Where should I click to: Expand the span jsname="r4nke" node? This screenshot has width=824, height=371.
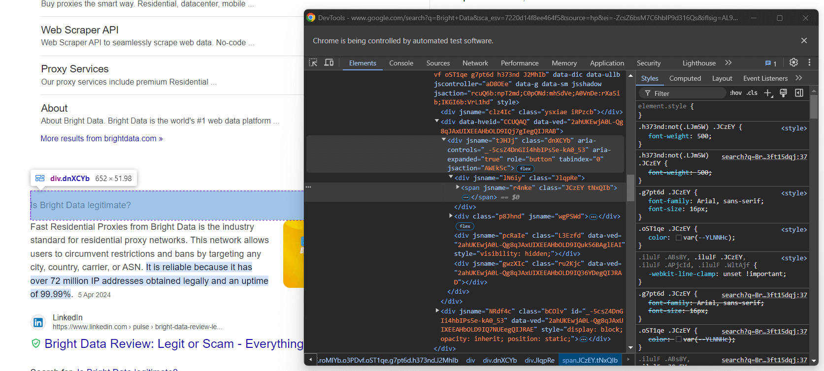tap(458, 187)
